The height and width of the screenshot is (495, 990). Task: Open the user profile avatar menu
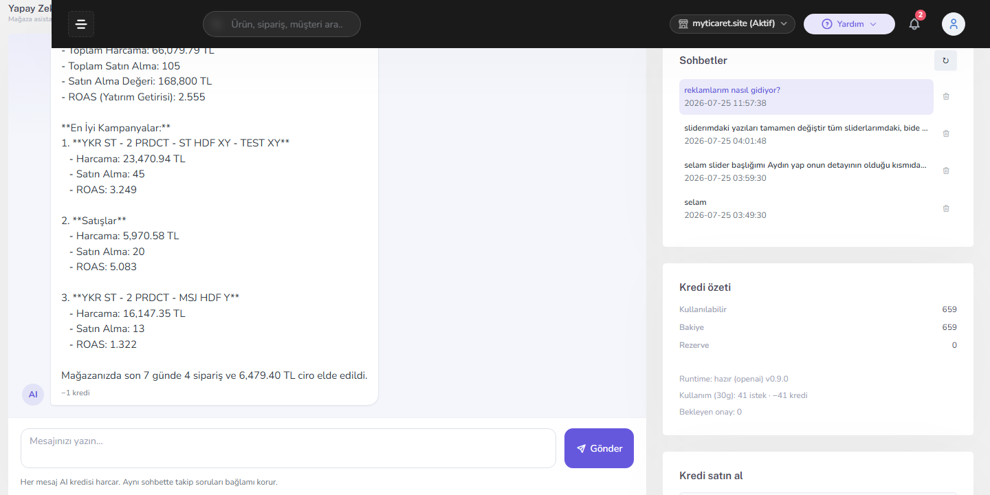pos(954,24)
